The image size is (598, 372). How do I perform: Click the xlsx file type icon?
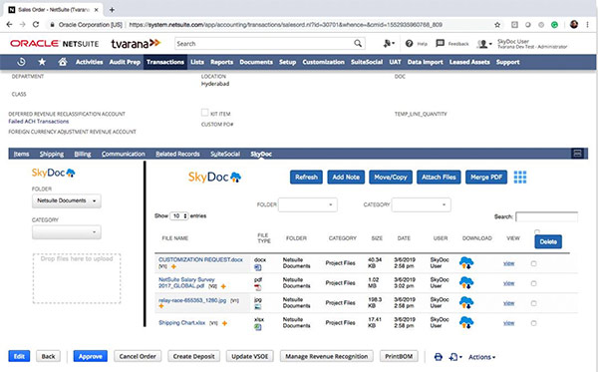pos(258,327)
